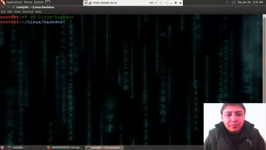Viewport: 266px width, 150px height.
Task: Restore the VM window size
Action: coord(175,3)
